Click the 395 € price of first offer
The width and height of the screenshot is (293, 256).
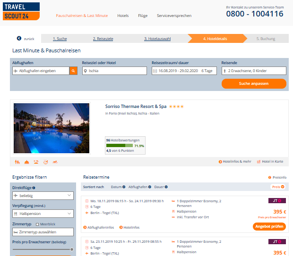(280, 212)
